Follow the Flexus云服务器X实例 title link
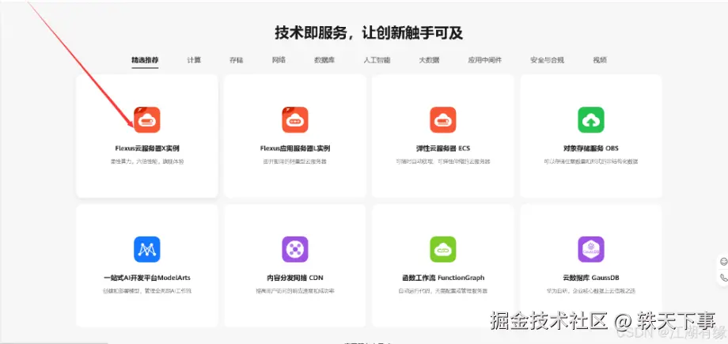The height and width of the screenshot is (344, 728). coord(147,149)
